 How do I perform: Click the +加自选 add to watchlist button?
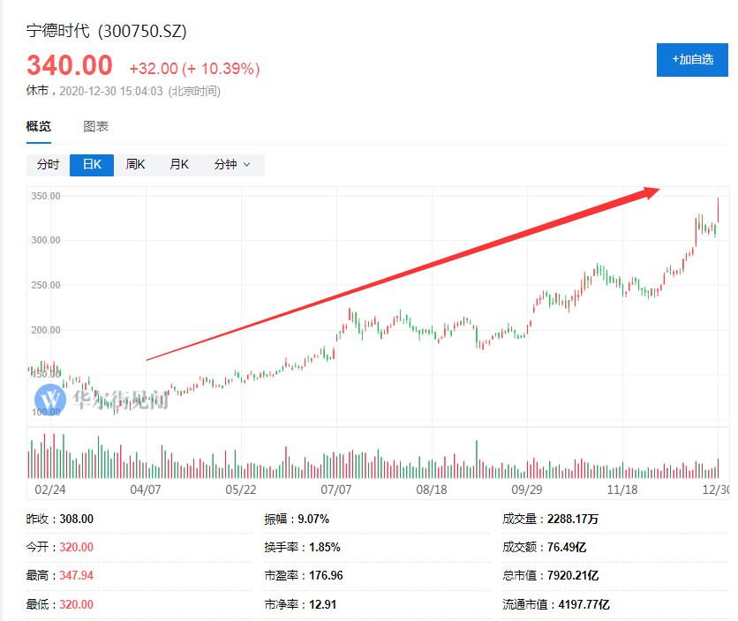pyautogui.click(x=692, y=60)
